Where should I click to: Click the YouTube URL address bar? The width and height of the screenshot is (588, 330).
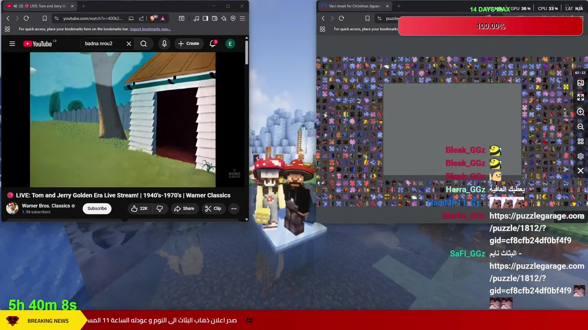pyautogui.click(x=93, y=18)
